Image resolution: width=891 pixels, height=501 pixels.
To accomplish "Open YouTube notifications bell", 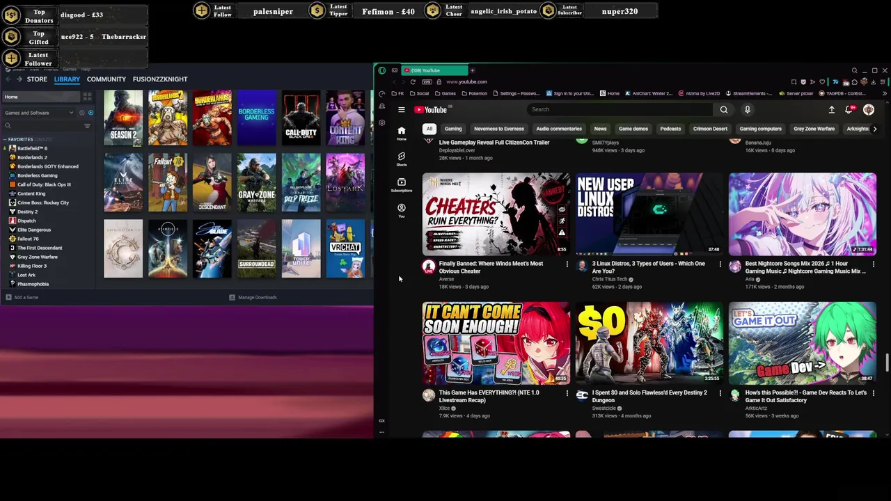I will (x=849, y=110).
